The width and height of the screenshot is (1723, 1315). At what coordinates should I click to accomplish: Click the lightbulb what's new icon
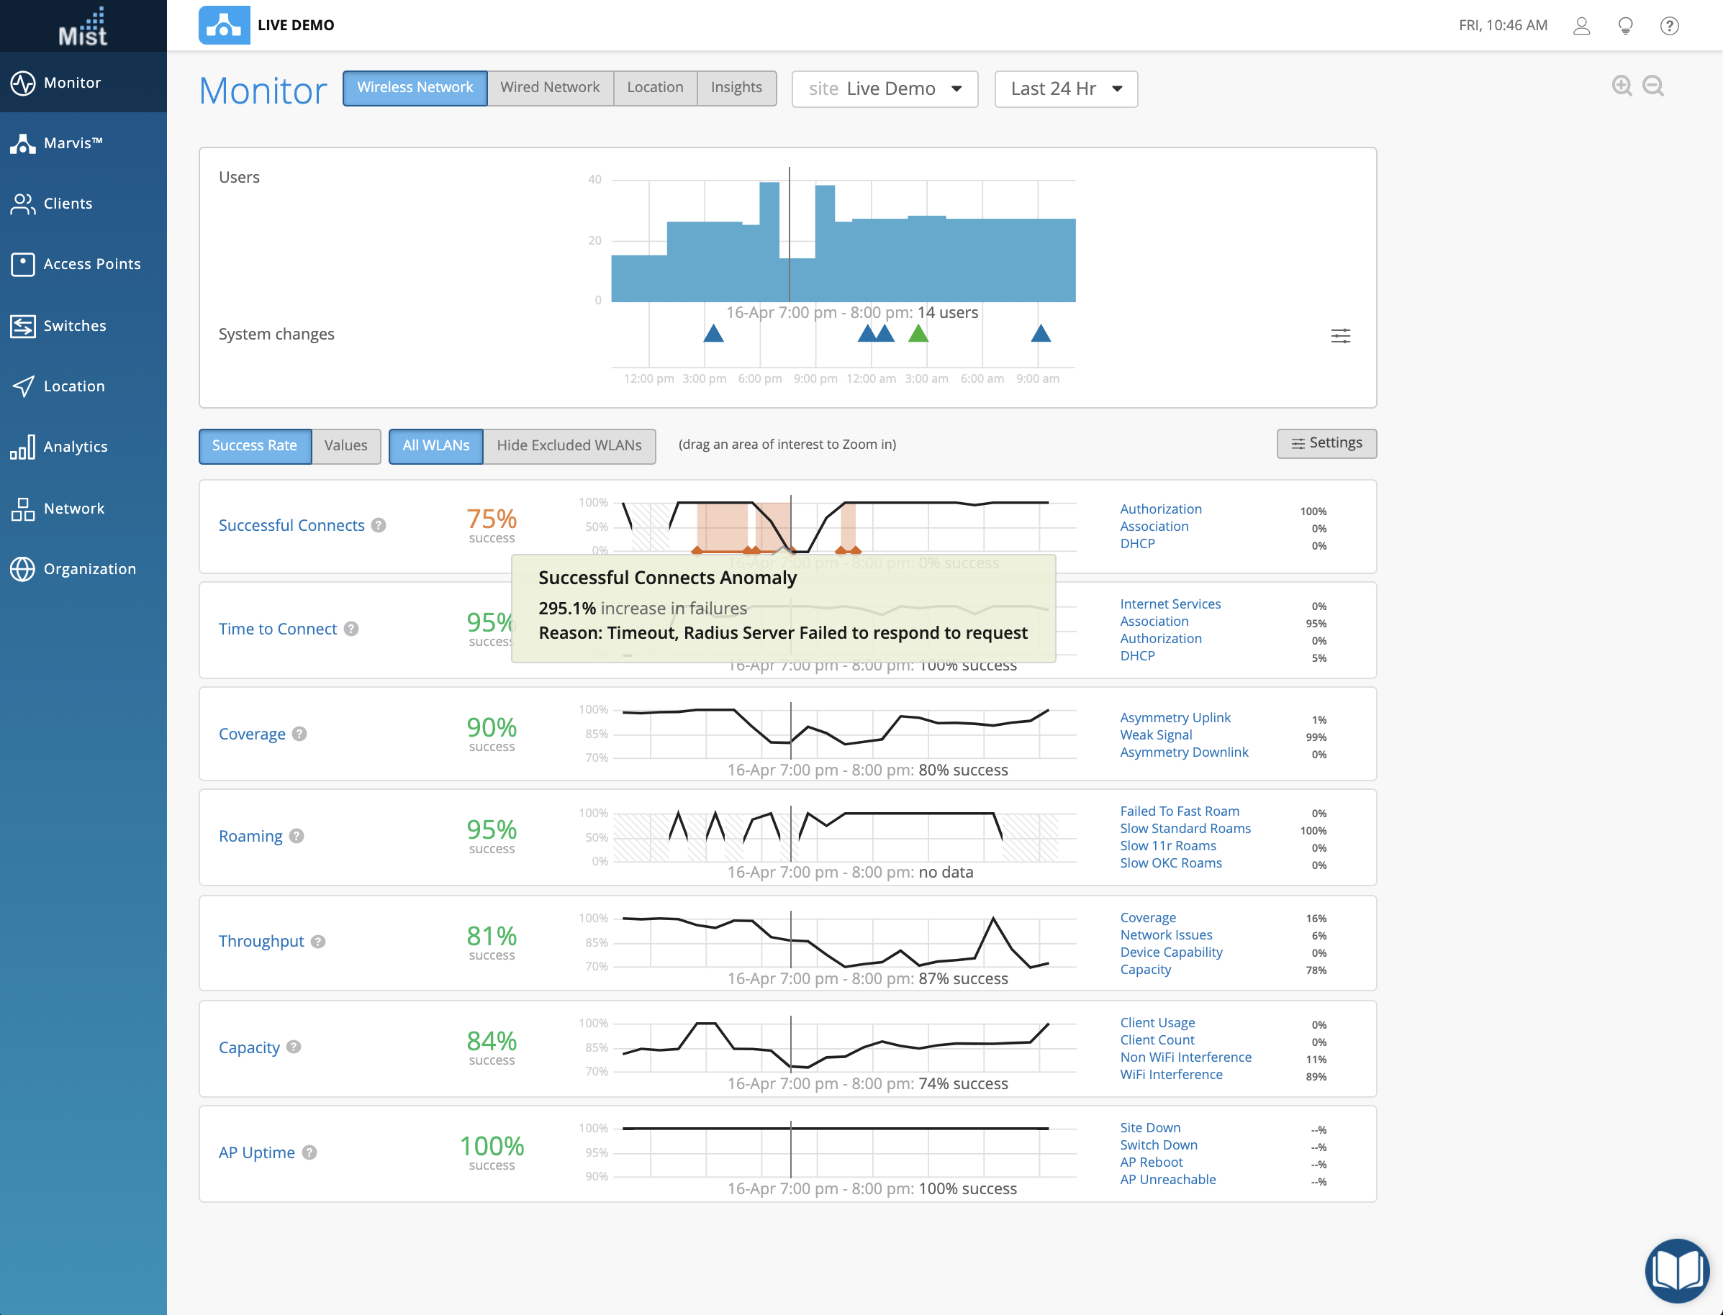click(1625, 26)
